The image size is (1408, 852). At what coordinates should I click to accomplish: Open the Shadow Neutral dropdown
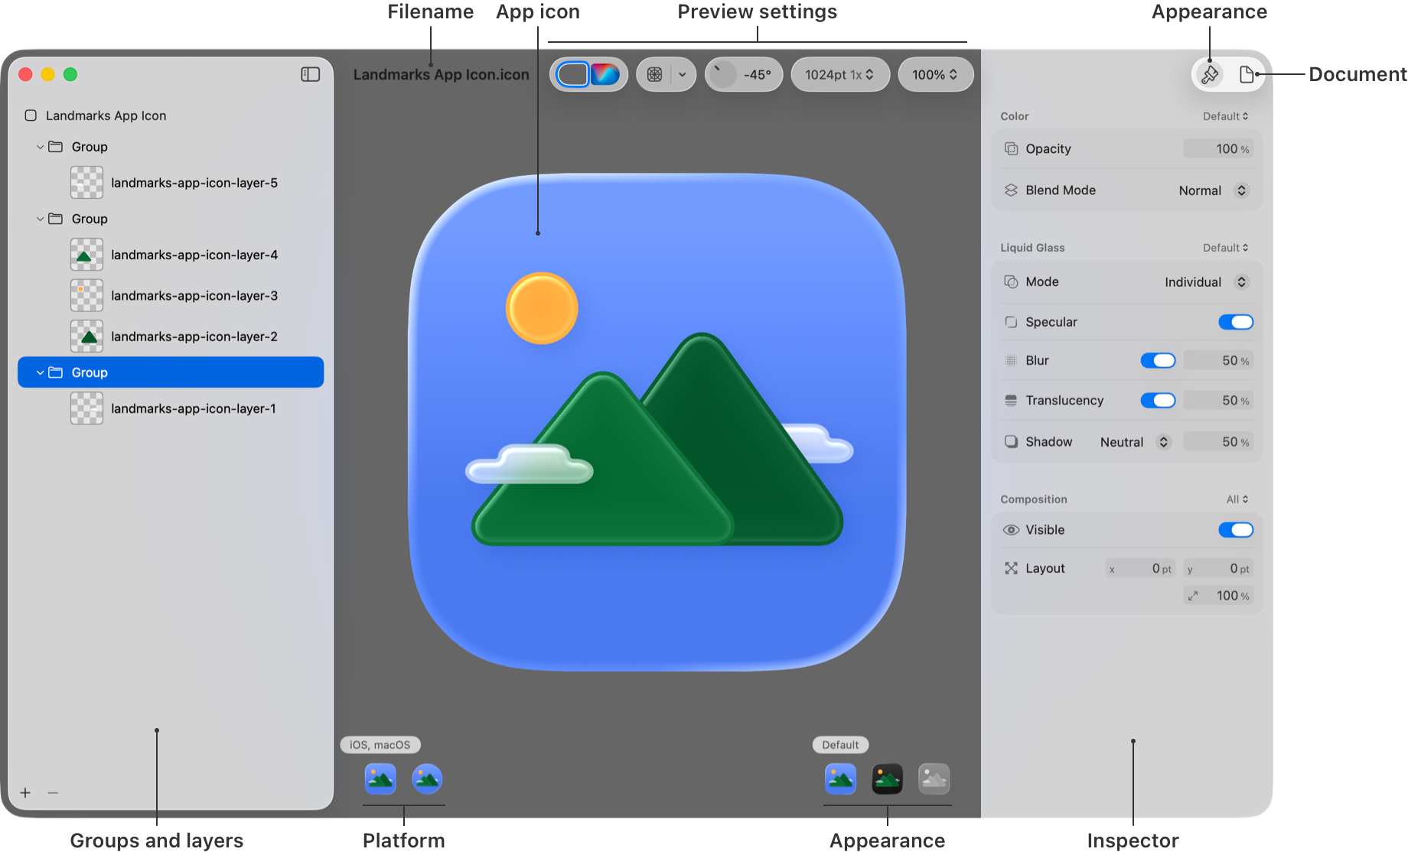1136,442
